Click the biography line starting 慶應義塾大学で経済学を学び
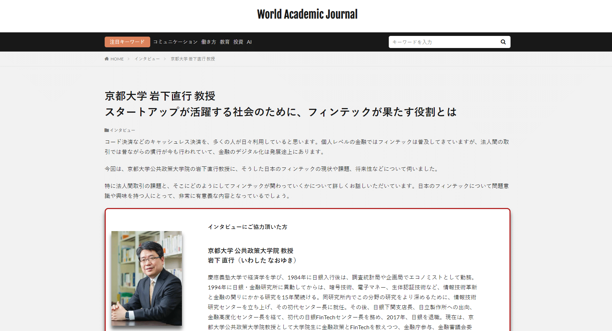This screenshot has width=612, height=331. tap(342, 277)
